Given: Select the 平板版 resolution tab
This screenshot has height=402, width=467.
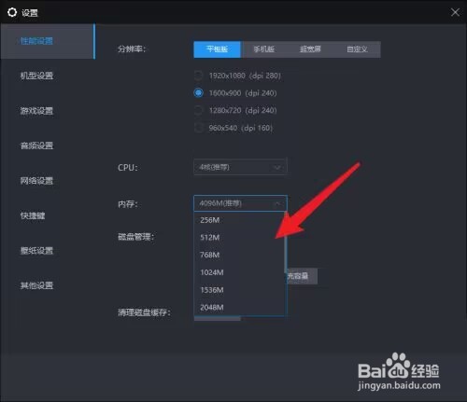Looking at the screenshot, I should 217,49.
